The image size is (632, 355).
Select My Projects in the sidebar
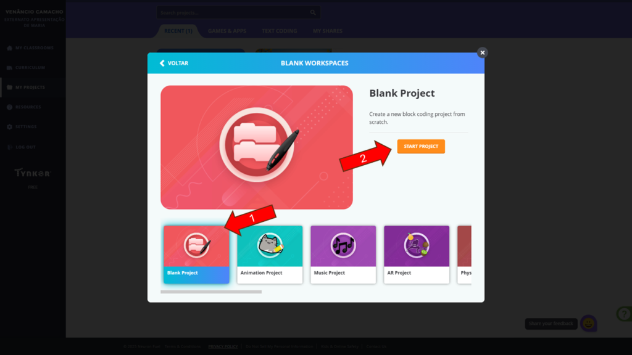coord(30,88)
